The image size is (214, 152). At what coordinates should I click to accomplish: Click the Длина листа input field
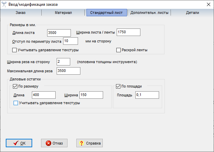tap(59, 33)
